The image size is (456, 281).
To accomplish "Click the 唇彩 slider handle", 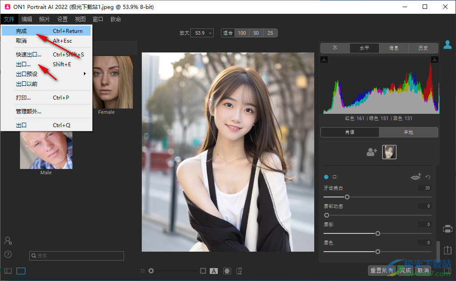I will (377, 233).
